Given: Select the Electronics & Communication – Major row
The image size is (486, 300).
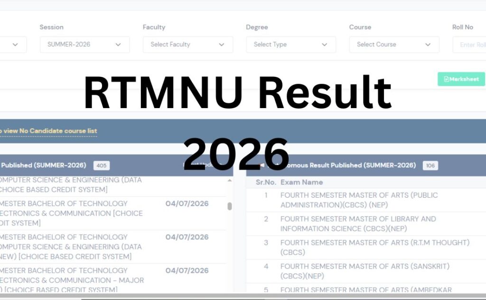Looking at the screenshot, I should (x=113, y=279).
